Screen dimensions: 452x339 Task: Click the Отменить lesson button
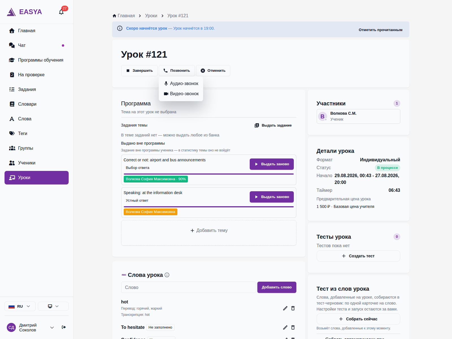pyautogui.click(x=213, y=71)
